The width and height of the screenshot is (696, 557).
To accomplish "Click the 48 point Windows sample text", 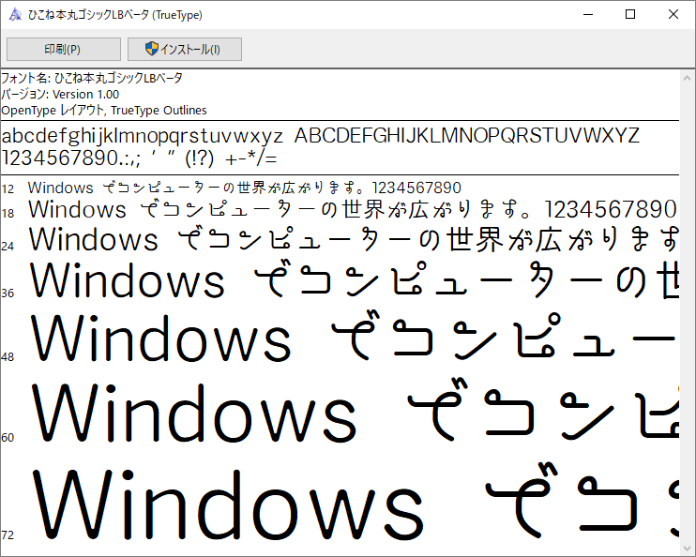I will point(161,339).
